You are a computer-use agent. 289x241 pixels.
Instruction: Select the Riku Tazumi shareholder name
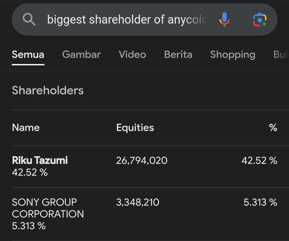(40, 160)
